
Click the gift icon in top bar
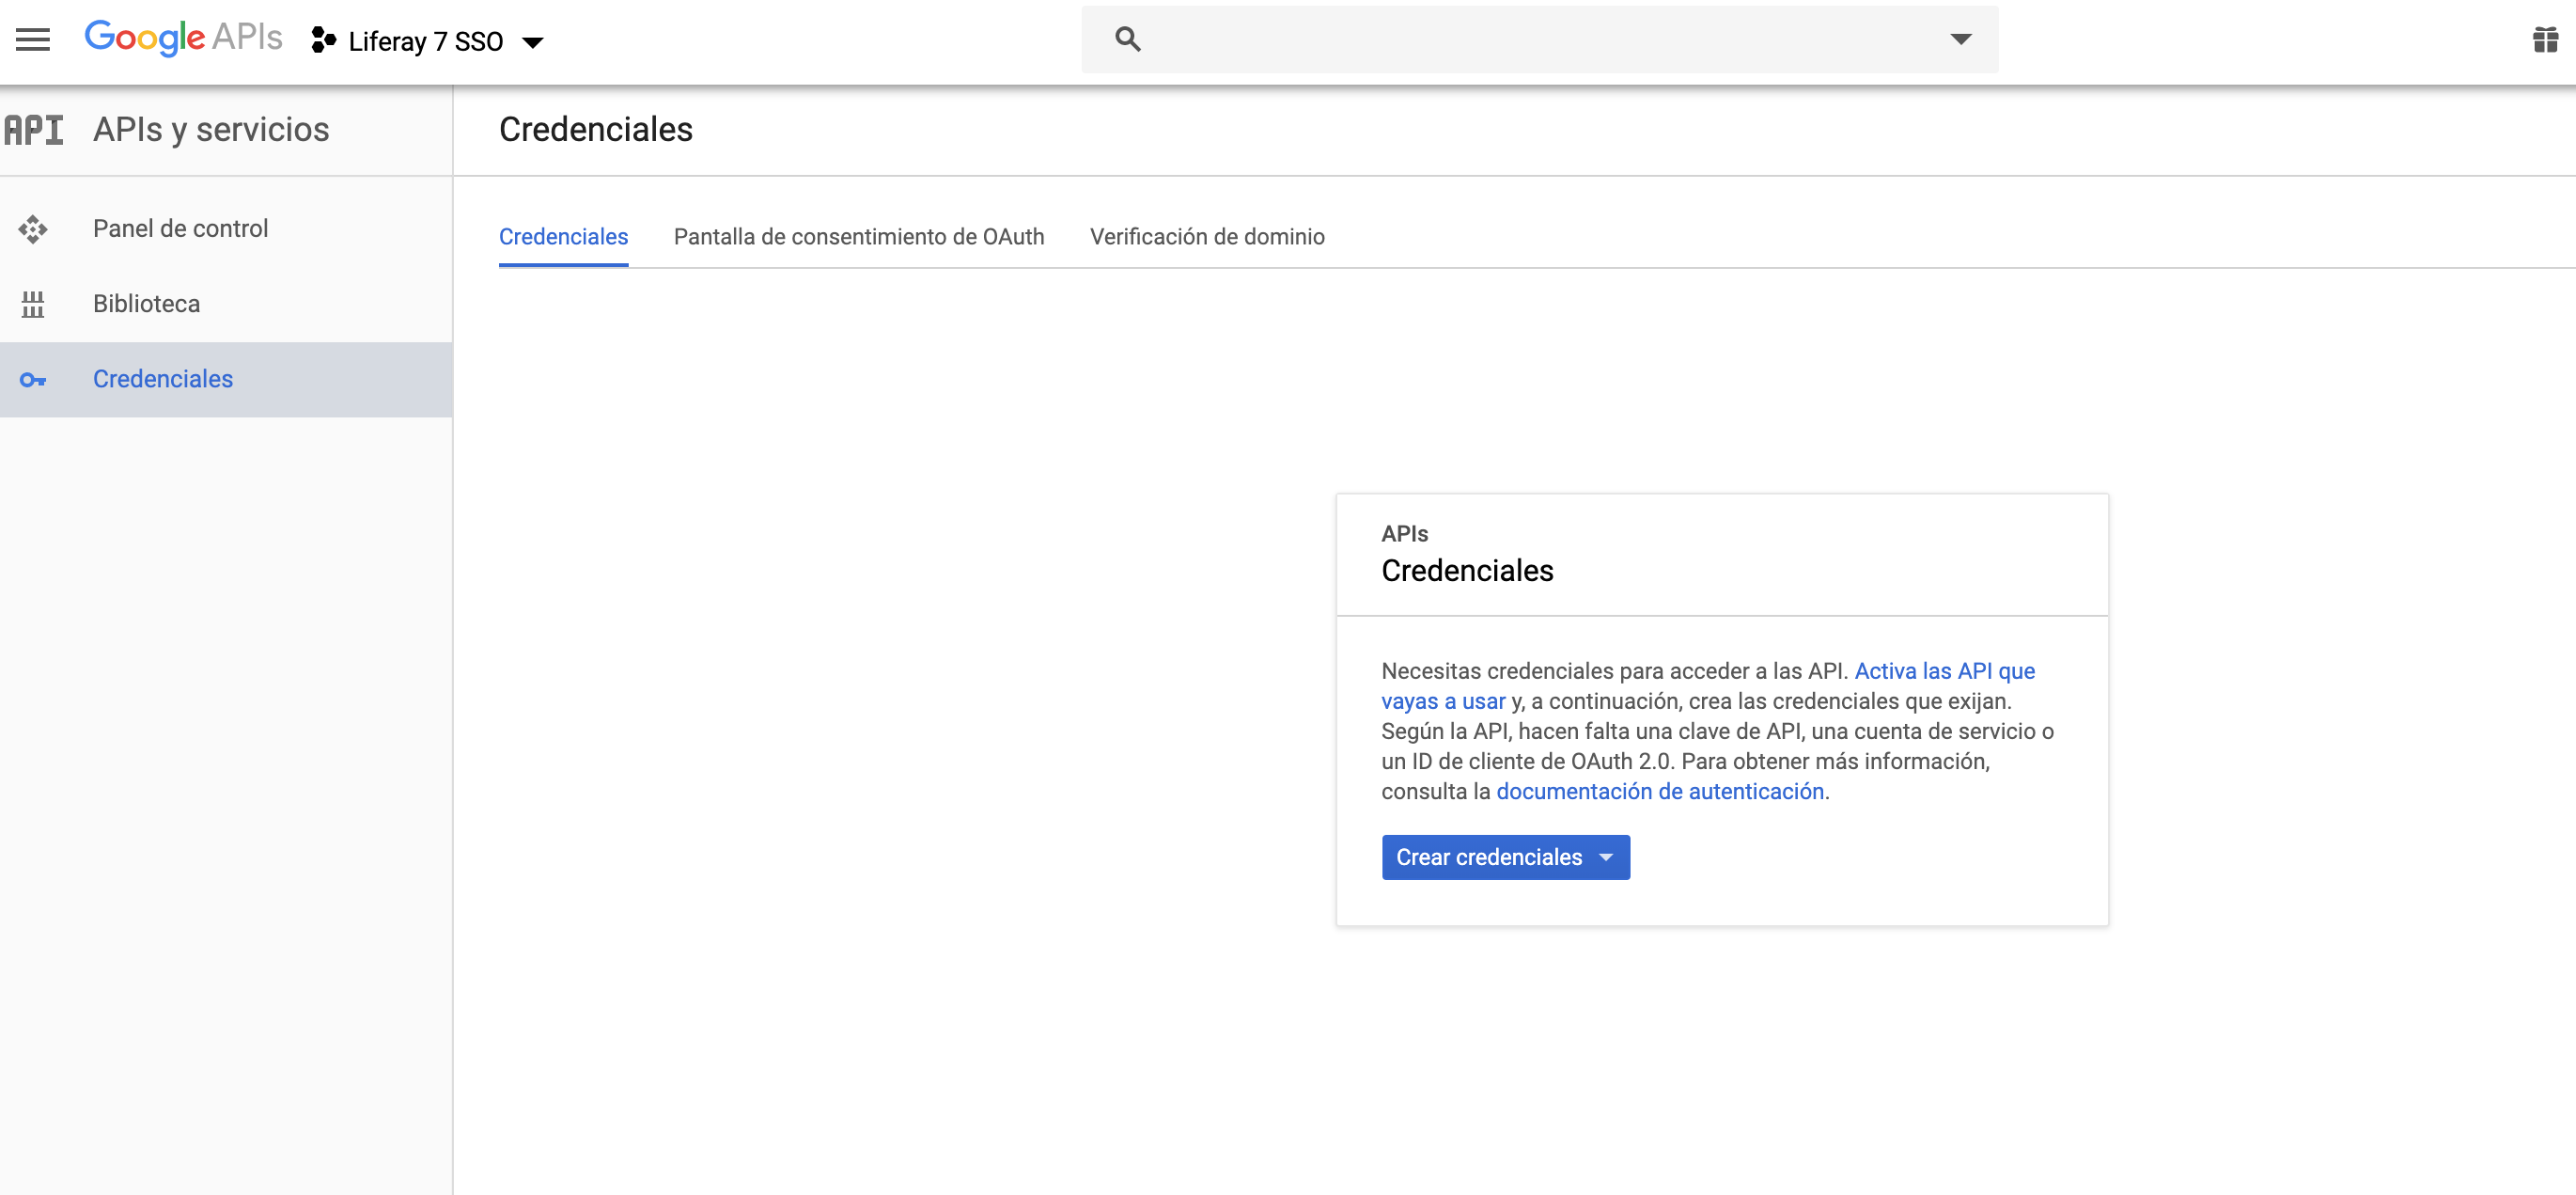[x=2545, y=40]
